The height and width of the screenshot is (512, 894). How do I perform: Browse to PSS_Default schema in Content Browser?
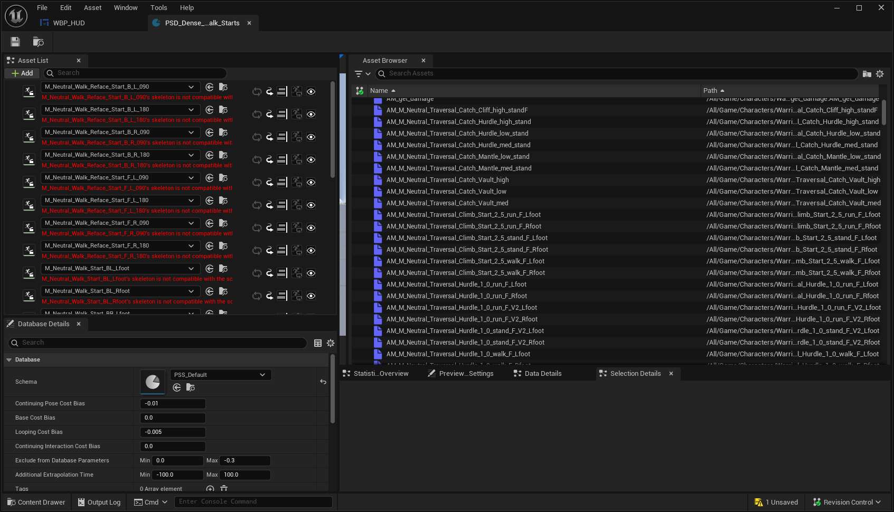[x=191, y=387]
